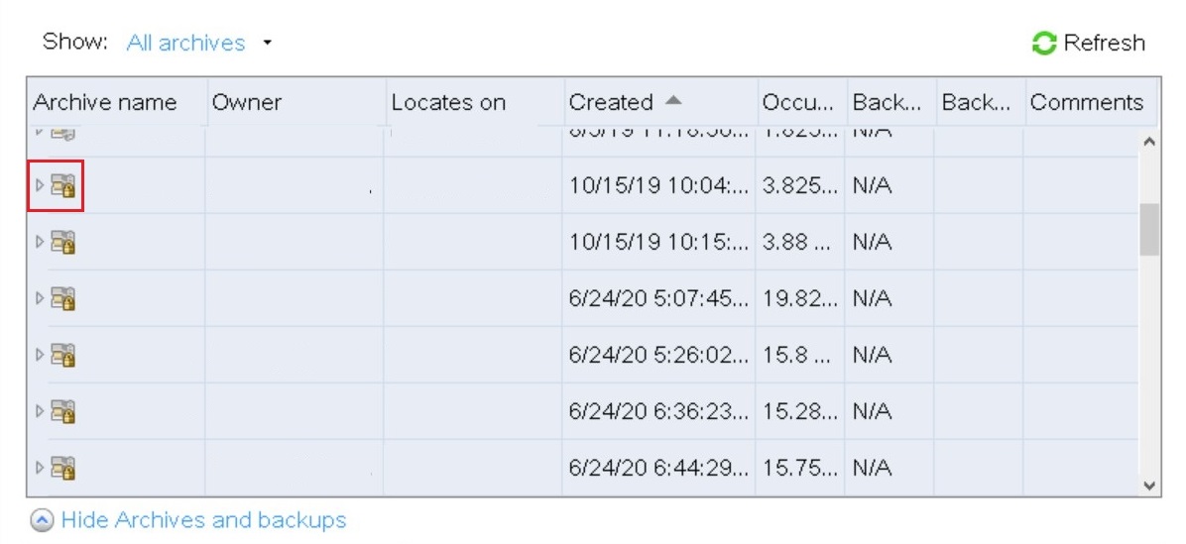The width and height of the screenshot is (1186, 544).
Task: Open the Show All archives dropdown
Action: point(267,44)
